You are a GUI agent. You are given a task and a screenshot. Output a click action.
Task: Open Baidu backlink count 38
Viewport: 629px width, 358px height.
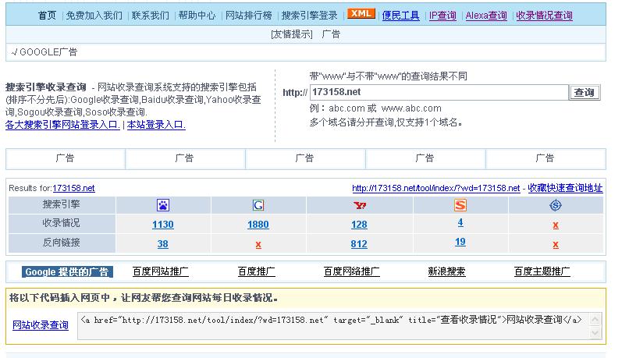point(163,244)
